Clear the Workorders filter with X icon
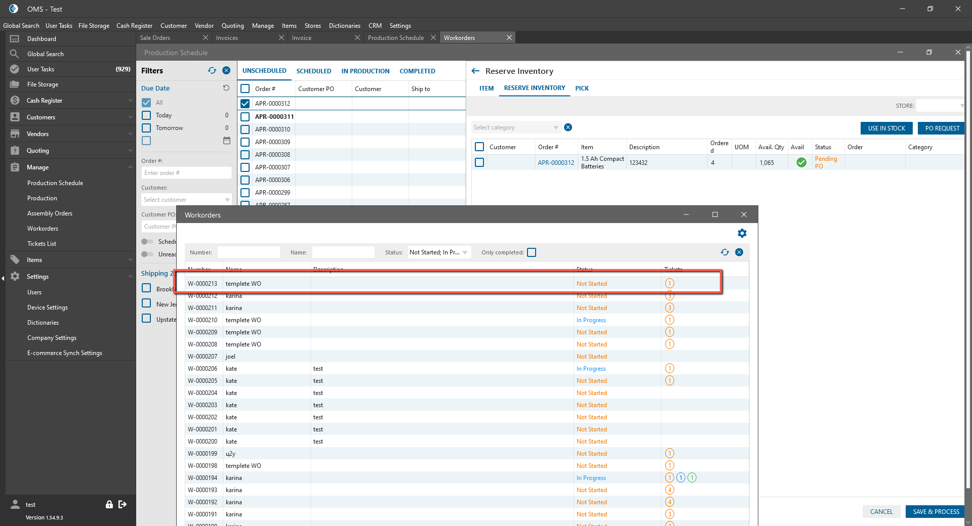 coord(739,252)
